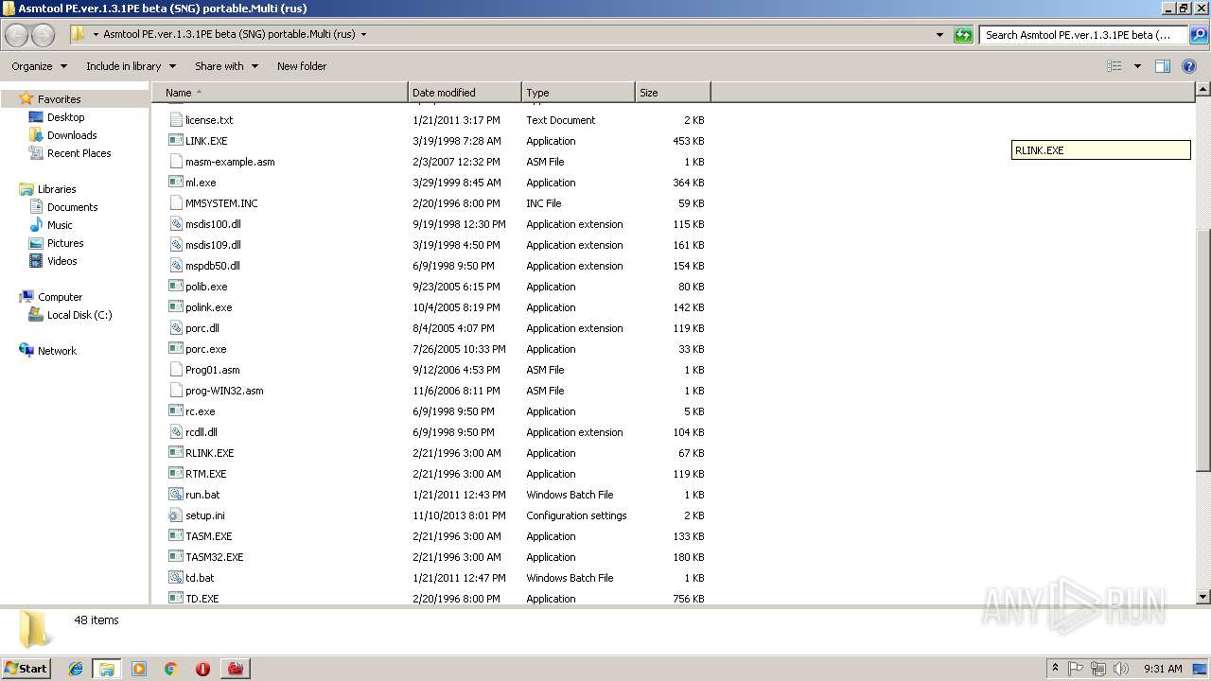Select Network in navigation pane
The height and width of the screenshot is (681, 1211).
tap(57, 351)
